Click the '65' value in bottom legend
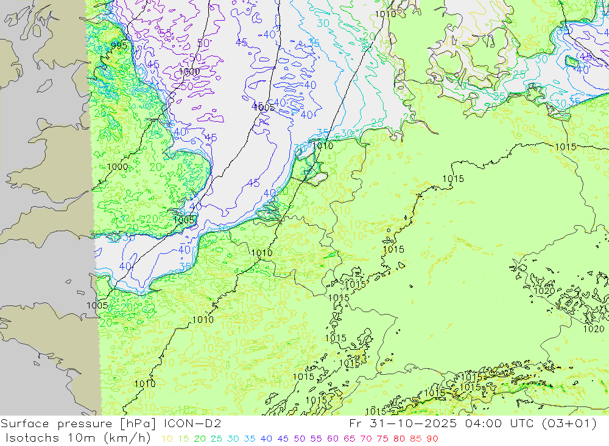The height and width of the screenshot is (446, 609). point(349,439)
